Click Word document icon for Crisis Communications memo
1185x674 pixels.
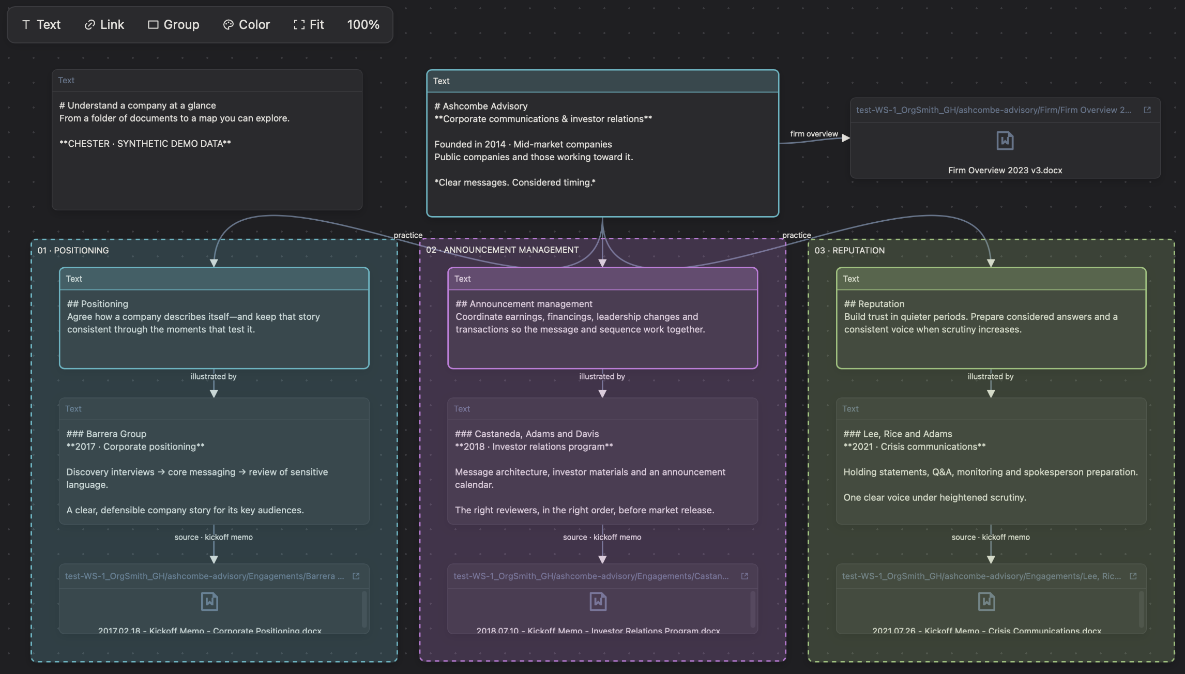point(986,602)
